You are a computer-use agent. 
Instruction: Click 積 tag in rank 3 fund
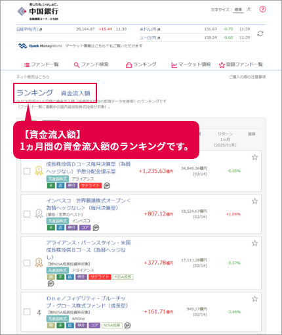[x=51, y=277]
